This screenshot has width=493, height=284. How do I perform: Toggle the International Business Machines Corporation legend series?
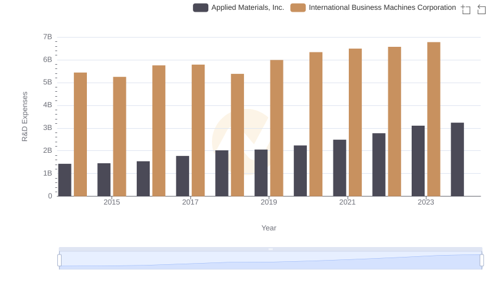[x=373, y=7]
